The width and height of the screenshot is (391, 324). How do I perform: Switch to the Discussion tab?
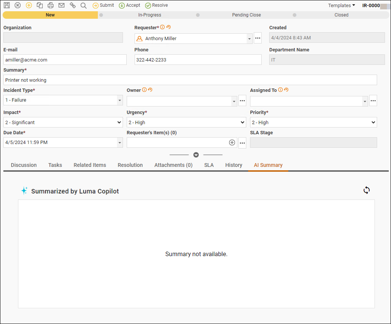point(24,165)
